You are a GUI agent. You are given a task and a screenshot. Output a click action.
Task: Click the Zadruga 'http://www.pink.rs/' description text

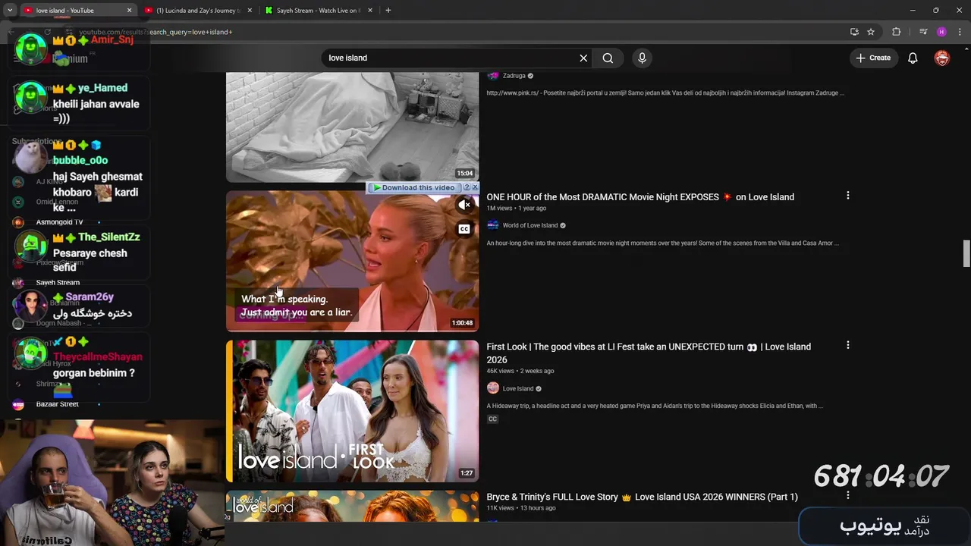click(x=665, y=93)
